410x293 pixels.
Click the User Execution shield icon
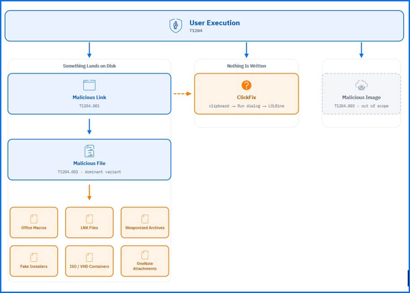[176, 26]
